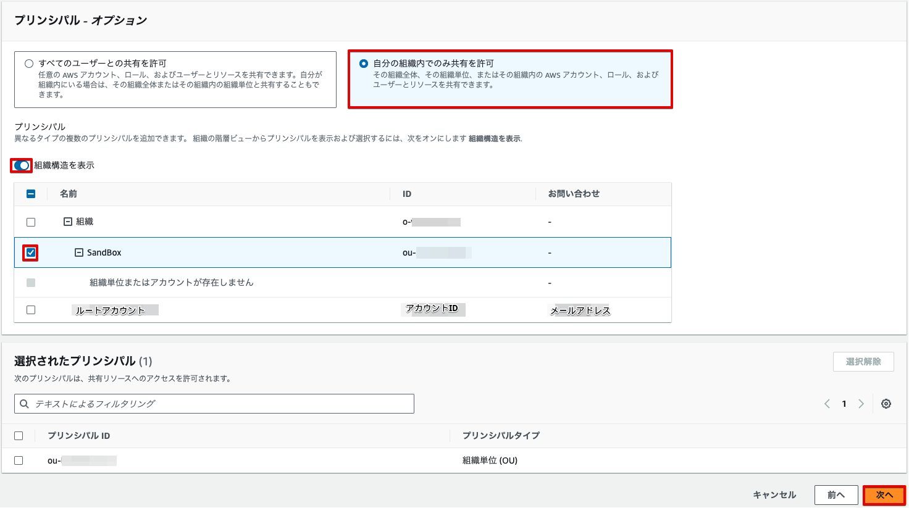Image resolution: width=909 pixels, height=508 pixels.
Task: Click the プリンシパル ID column header
Action: (79, 436)
